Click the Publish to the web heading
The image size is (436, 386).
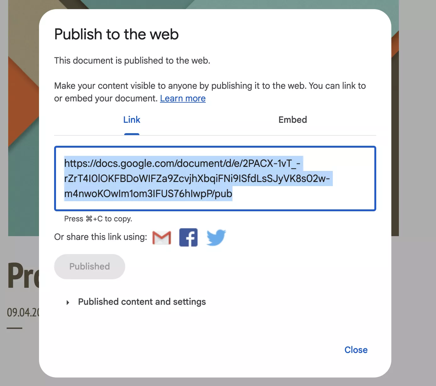point(116,34)
